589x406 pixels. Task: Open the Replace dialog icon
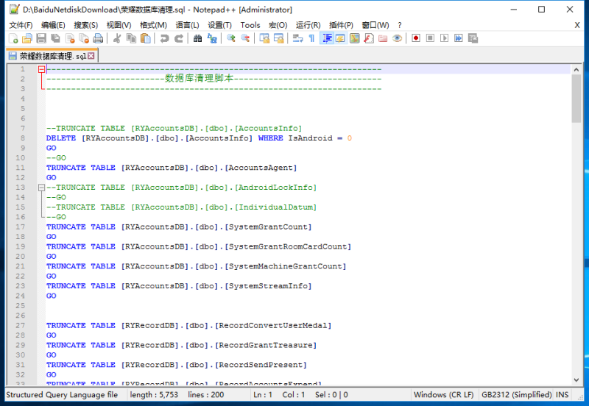(x=212, y=38)
